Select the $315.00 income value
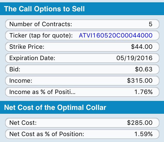 [x=140, y=81]
